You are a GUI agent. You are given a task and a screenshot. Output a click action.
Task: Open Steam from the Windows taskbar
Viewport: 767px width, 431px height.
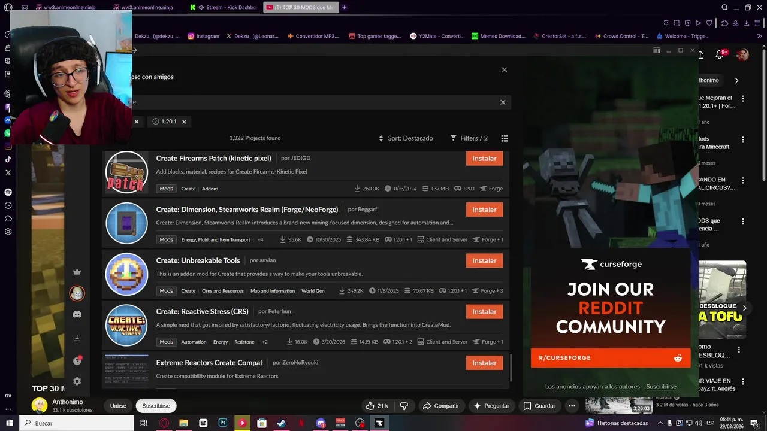click(x=281, y=423)
